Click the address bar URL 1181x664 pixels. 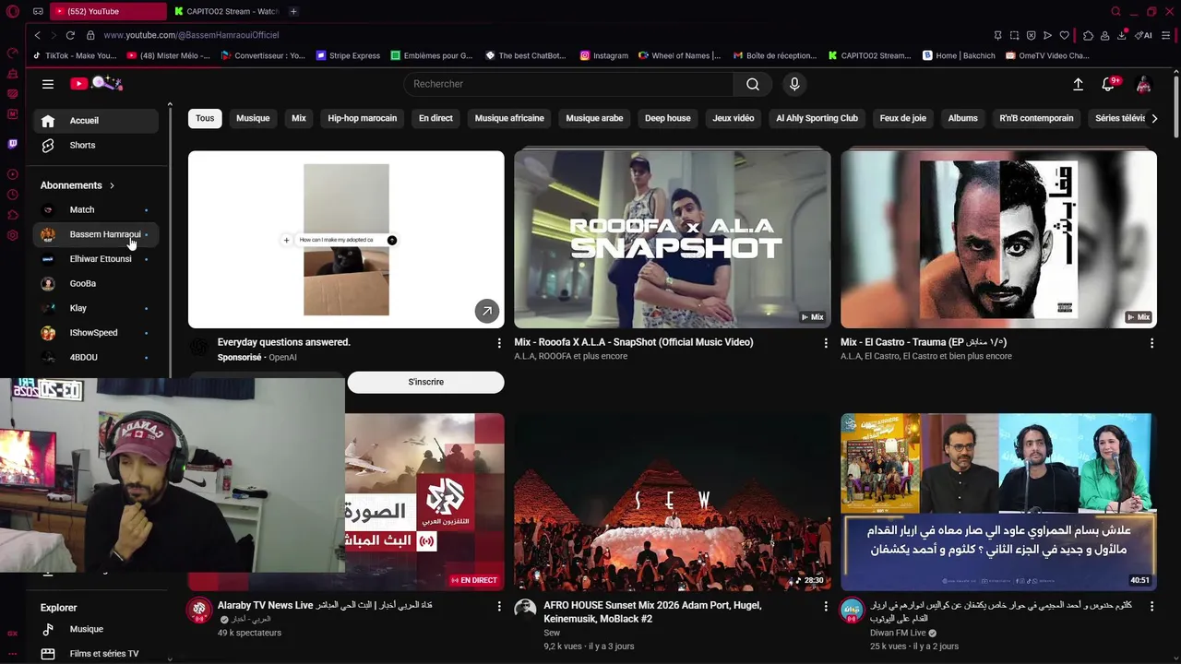tap(191, 35)
